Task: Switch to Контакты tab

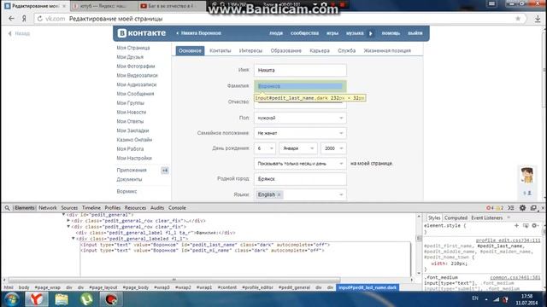Action: click(x=221, y=51)
